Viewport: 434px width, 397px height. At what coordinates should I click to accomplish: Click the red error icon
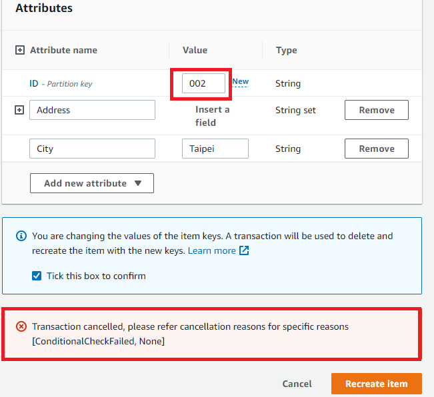pyautogui.click(x=22, y=327)
